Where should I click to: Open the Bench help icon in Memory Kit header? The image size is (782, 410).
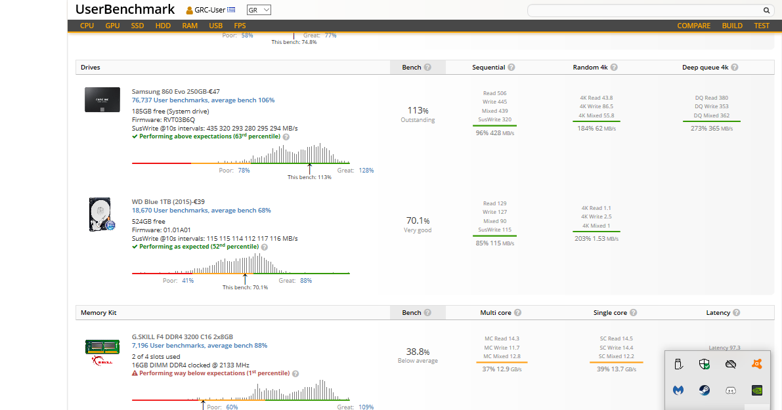click(x=427, y=313)
